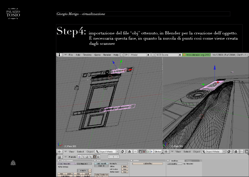The image size is (249, 177).
Task: Collapse the right viewport header menus triangle
Action: click(172, 152)
